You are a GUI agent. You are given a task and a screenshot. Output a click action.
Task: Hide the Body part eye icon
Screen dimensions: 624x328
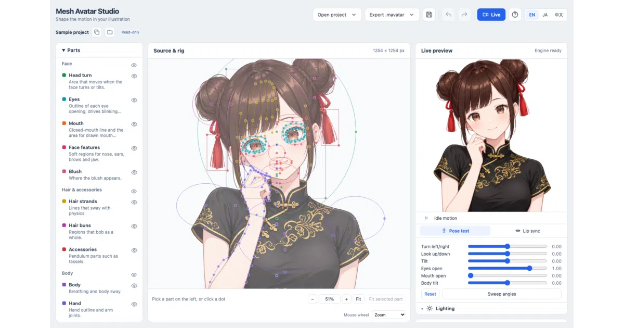coord(134,286)
